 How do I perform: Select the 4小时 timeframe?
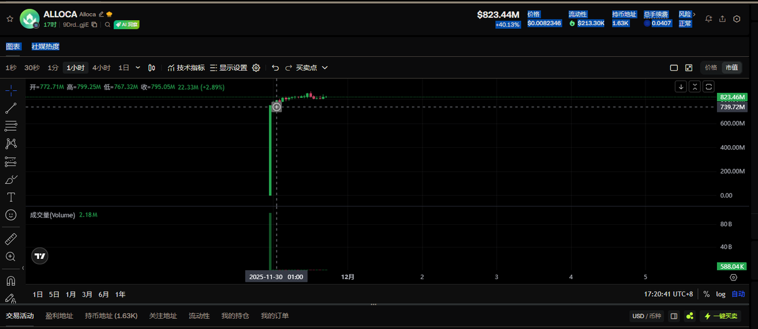pos(101,68)
